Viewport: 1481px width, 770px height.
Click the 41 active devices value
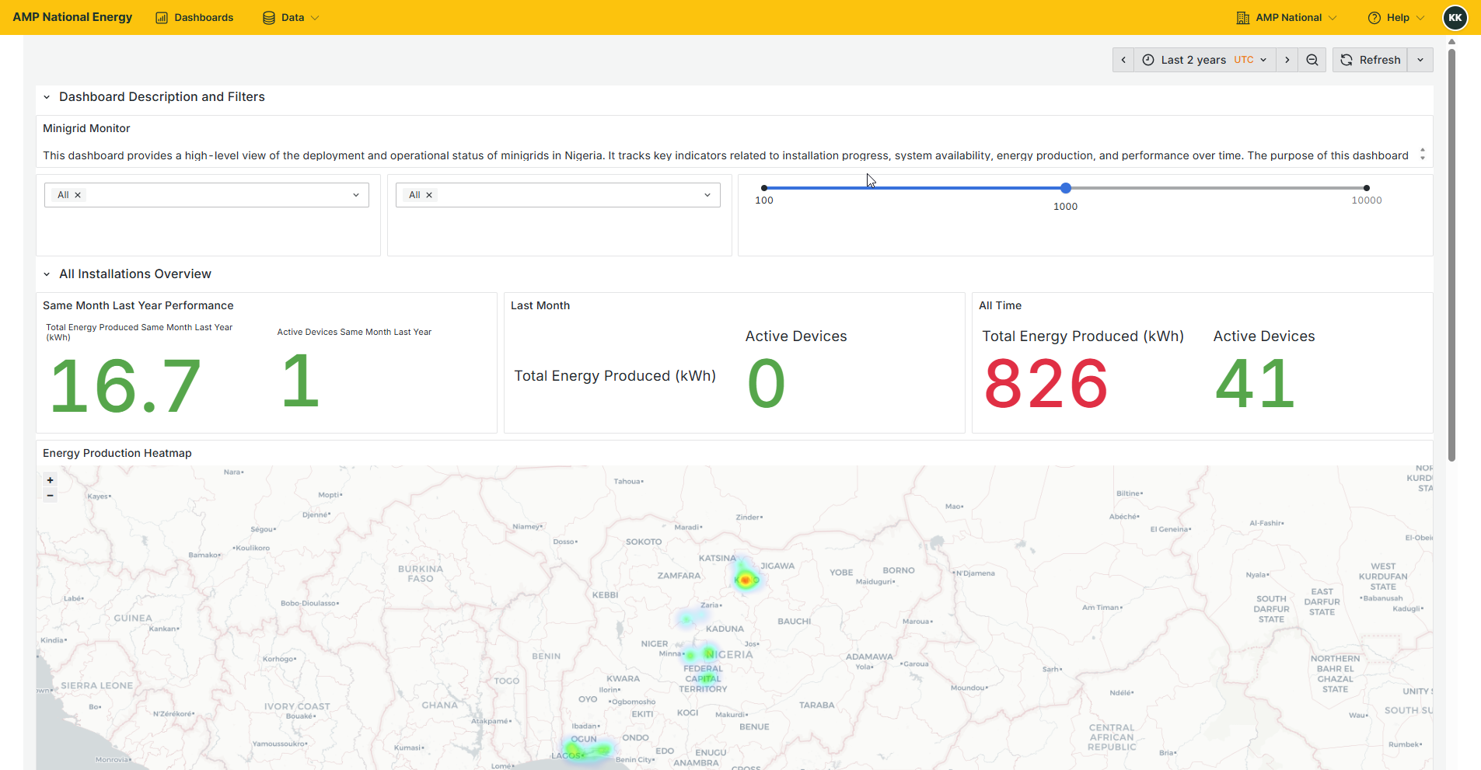click(1255, 383)
